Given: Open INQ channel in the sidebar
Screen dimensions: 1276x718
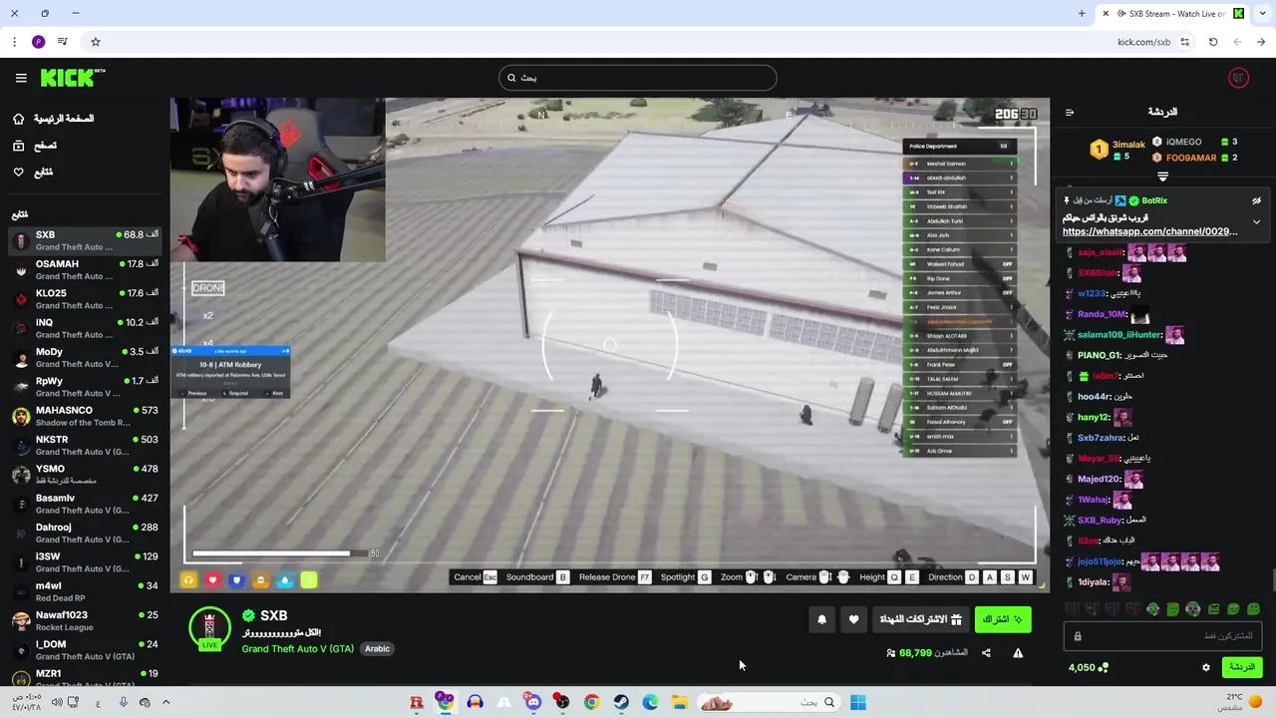Looking at the screenshot, I should [x=85, y=328].
